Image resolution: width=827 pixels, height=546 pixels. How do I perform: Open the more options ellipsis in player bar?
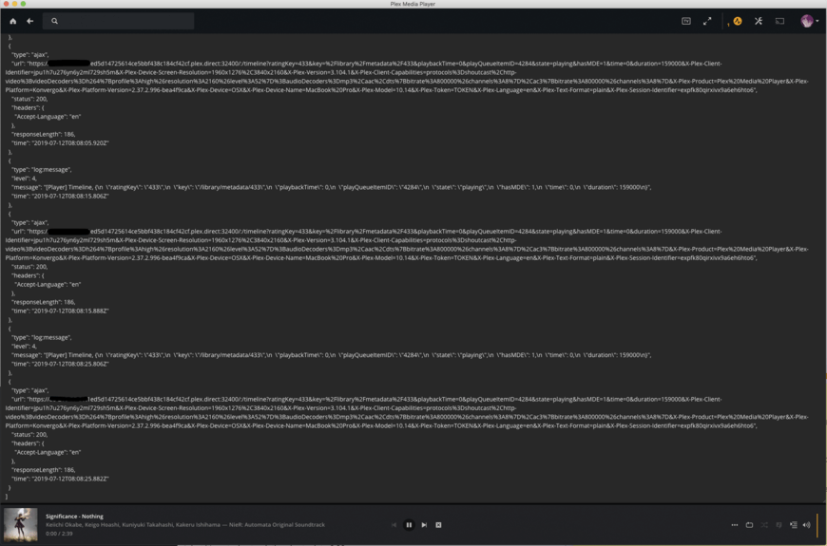tap(735, 525)
